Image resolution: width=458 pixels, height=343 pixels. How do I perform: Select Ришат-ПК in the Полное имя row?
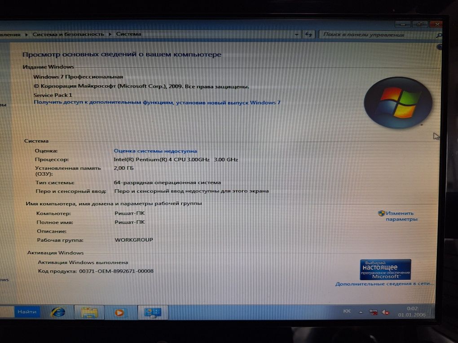pyautogui.click(x=129, y=222)
